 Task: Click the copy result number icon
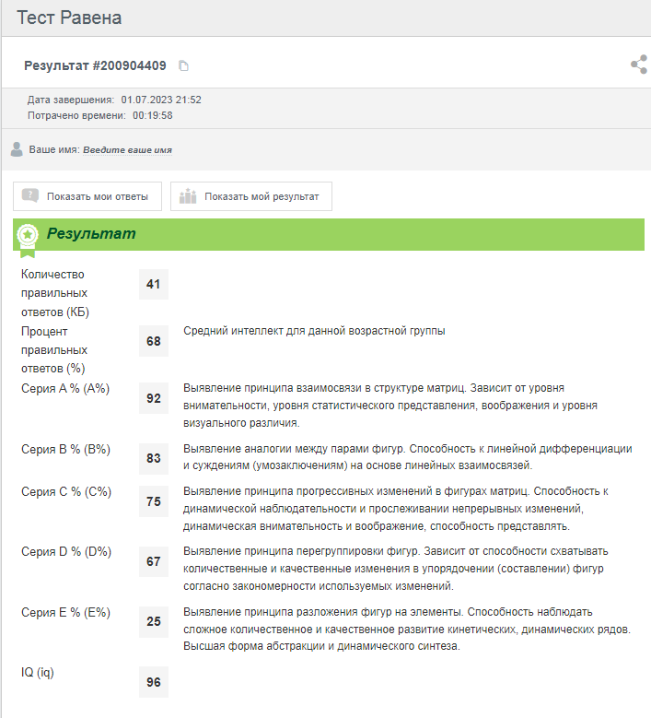coord(183,65)
